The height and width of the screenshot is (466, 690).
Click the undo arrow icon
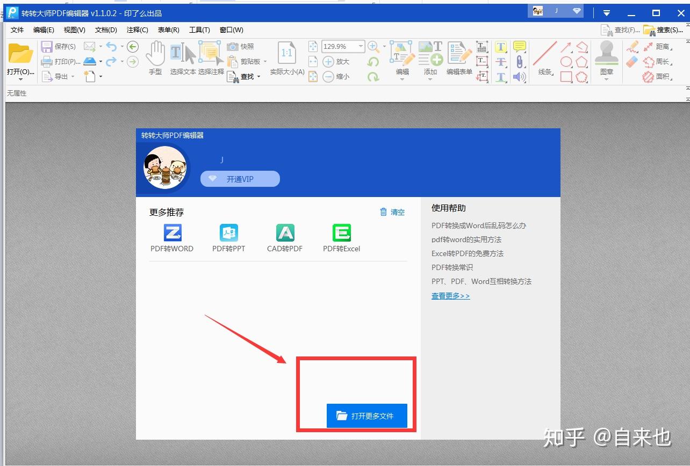111,47
